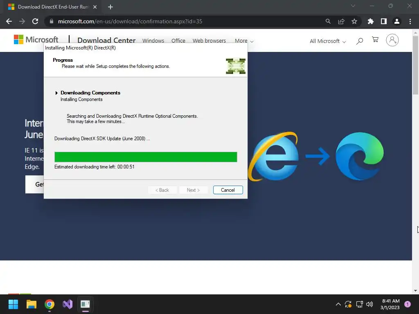This screenshot has height=314, width=419.
Task: Expand the More menu in Download Center
Action: (244, 41)
